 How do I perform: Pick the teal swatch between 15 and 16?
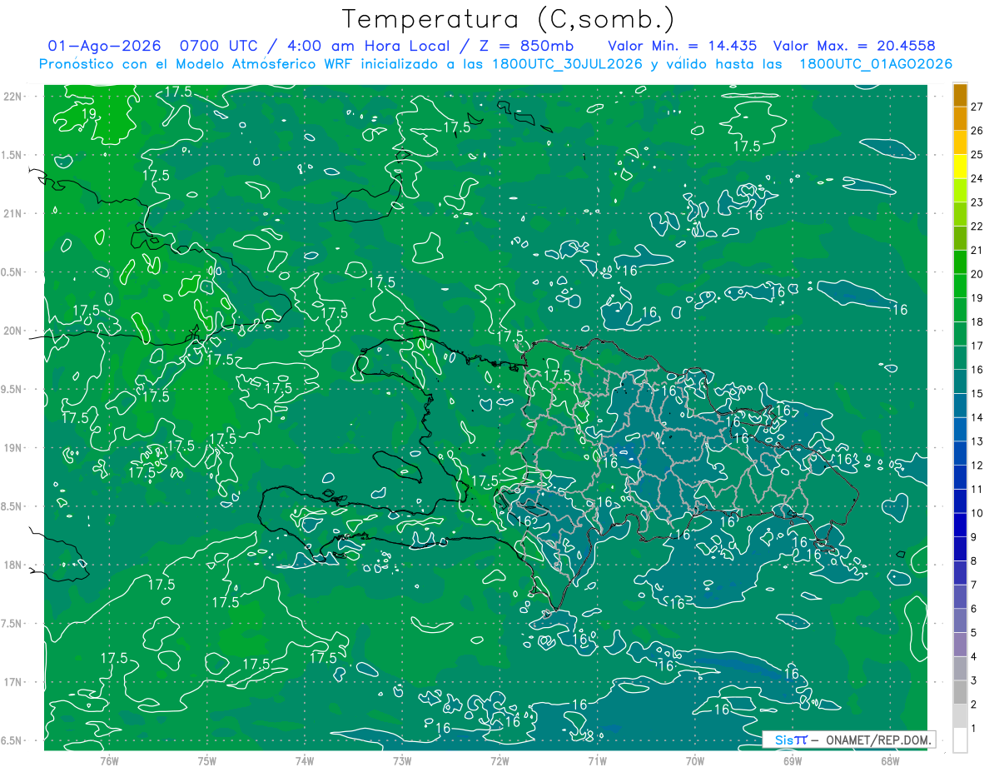pyautogui.click(x=960, y=381)
